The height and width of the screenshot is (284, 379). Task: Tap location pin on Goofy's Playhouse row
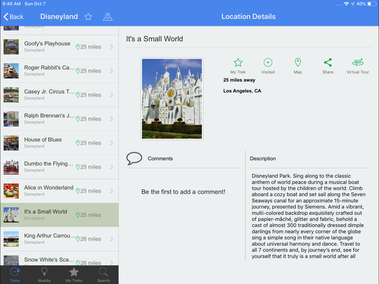pyautogui.click(x=78, y=47)
